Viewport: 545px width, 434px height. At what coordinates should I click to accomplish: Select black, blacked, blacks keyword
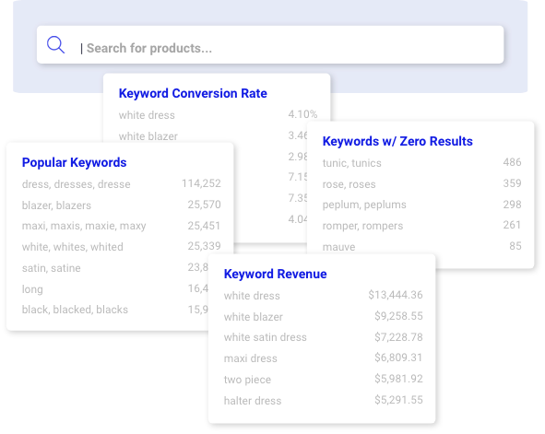[75, 310]
